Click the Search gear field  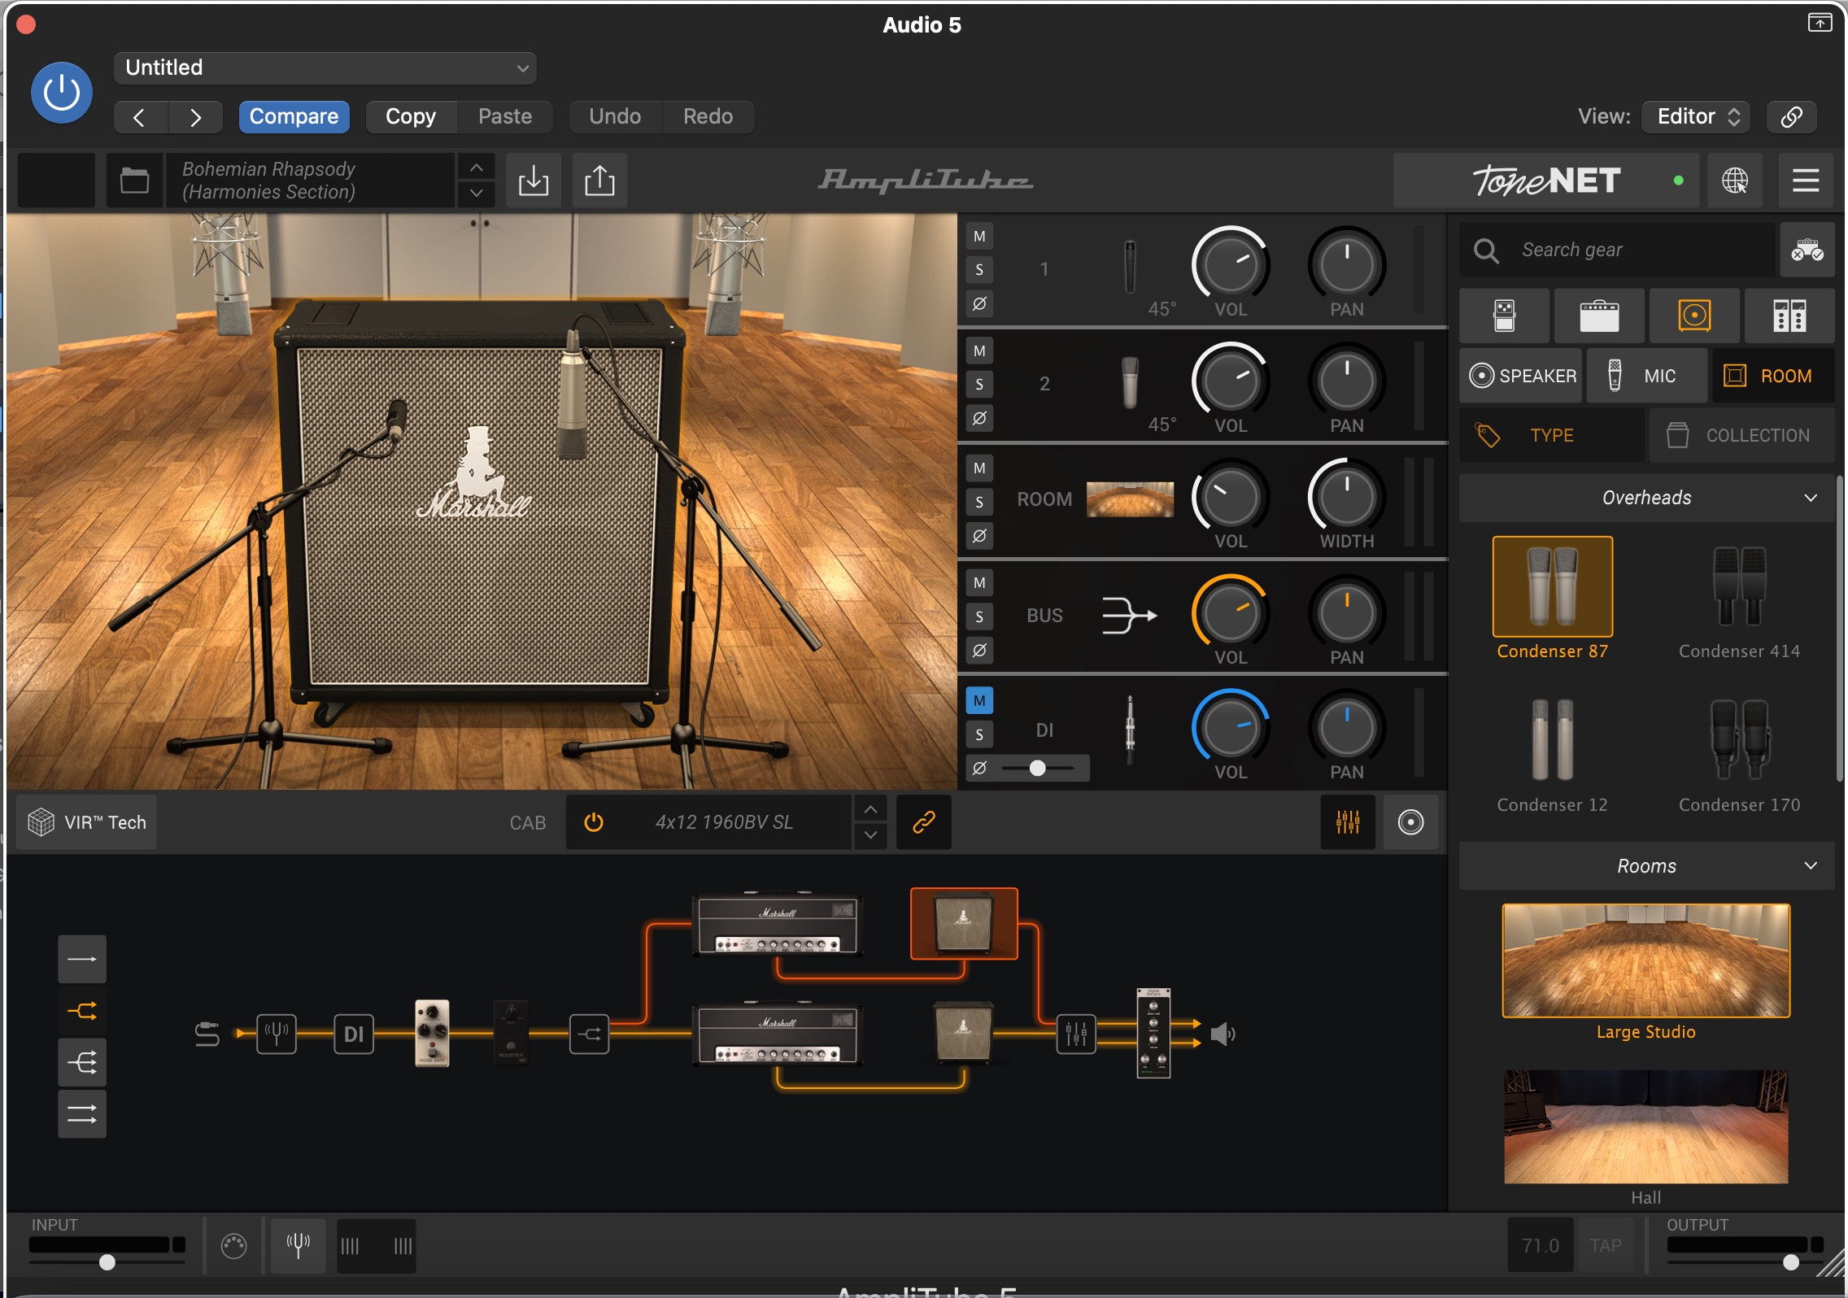1617,250
